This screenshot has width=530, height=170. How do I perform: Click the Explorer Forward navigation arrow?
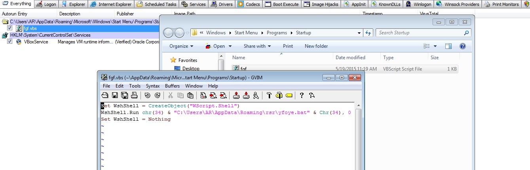(x=179, y=33)
